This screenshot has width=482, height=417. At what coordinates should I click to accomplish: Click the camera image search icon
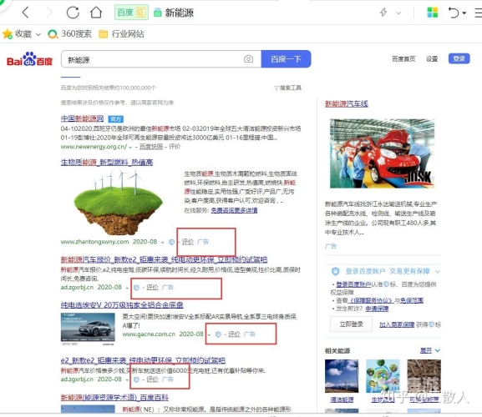point(248,59)
